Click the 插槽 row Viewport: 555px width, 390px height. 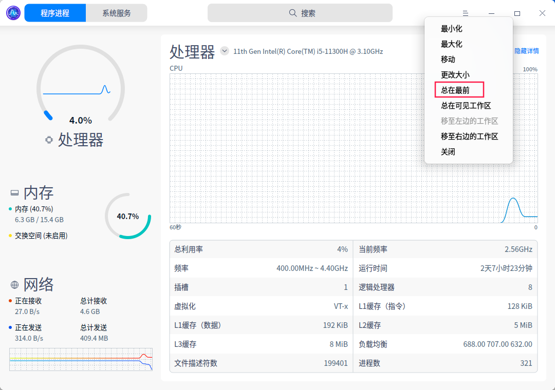point(261,287)
